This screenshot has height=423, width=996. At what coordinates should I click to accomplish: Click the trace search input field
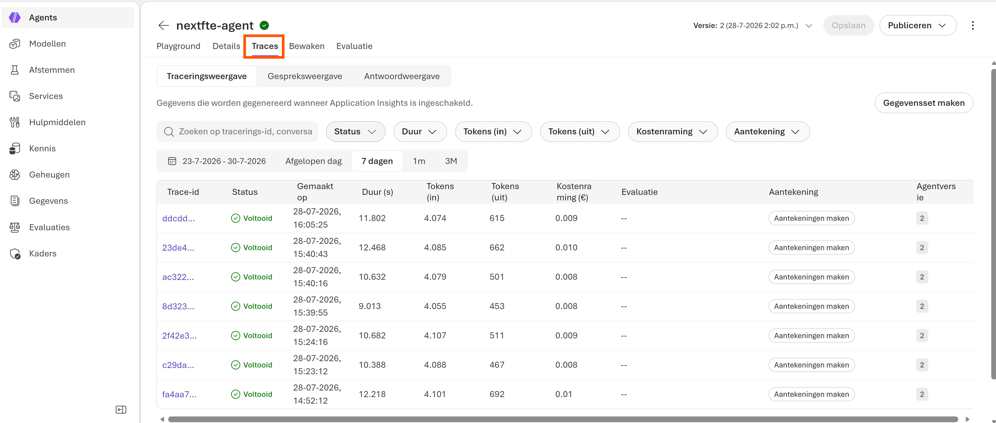(x=237, y=131)
